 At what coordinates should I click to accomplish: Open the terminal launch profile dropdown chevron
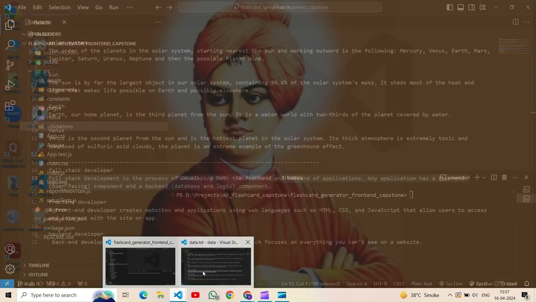(x=484, y=178)
